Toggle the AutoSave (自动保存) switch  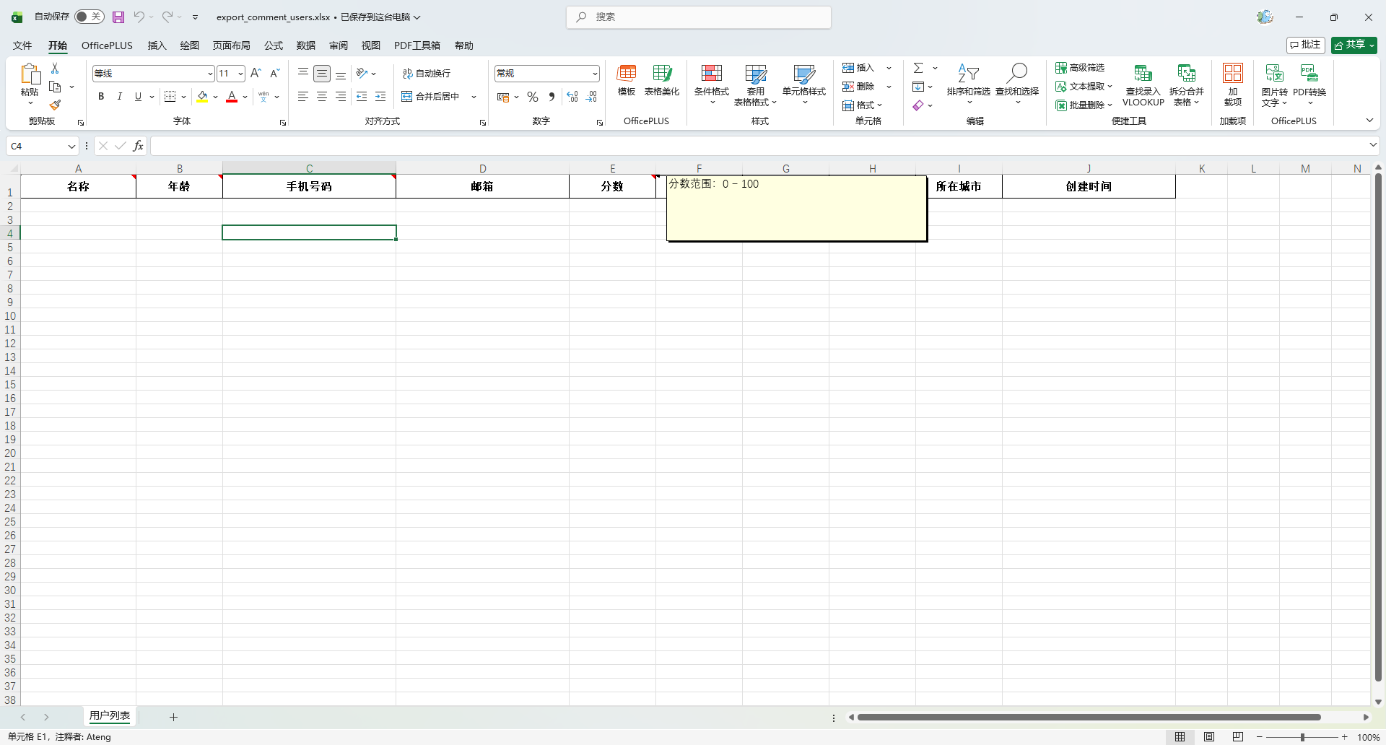(x=90, y=17)
